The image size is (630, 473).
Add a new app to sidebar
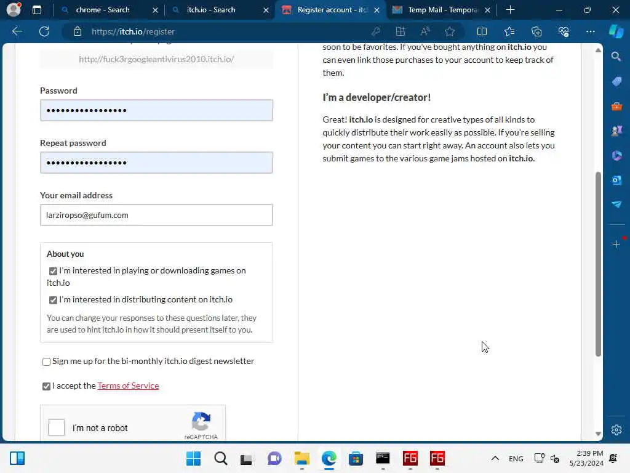tap(616, 244)
